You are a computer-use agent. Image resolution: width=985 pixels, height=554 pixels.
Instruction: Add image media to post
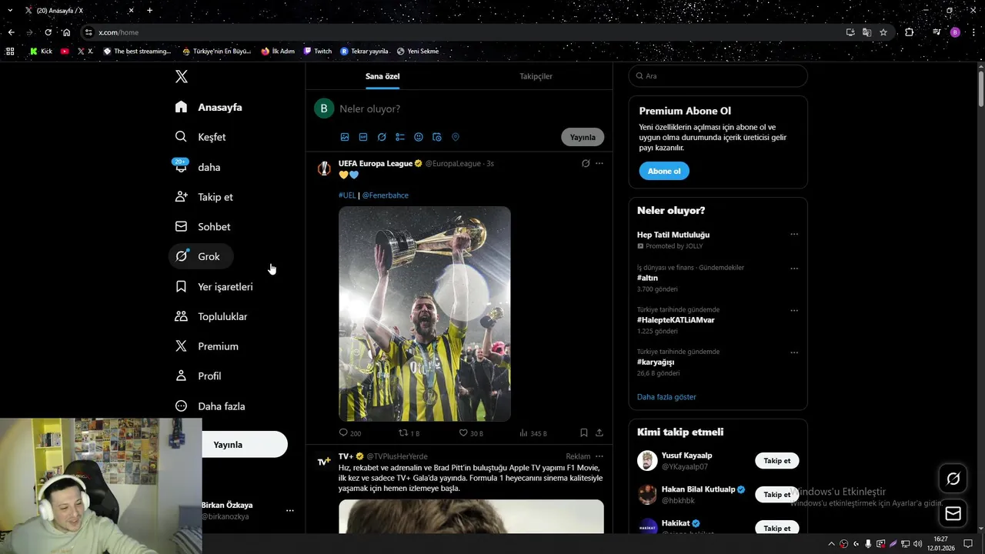(345, 137)
